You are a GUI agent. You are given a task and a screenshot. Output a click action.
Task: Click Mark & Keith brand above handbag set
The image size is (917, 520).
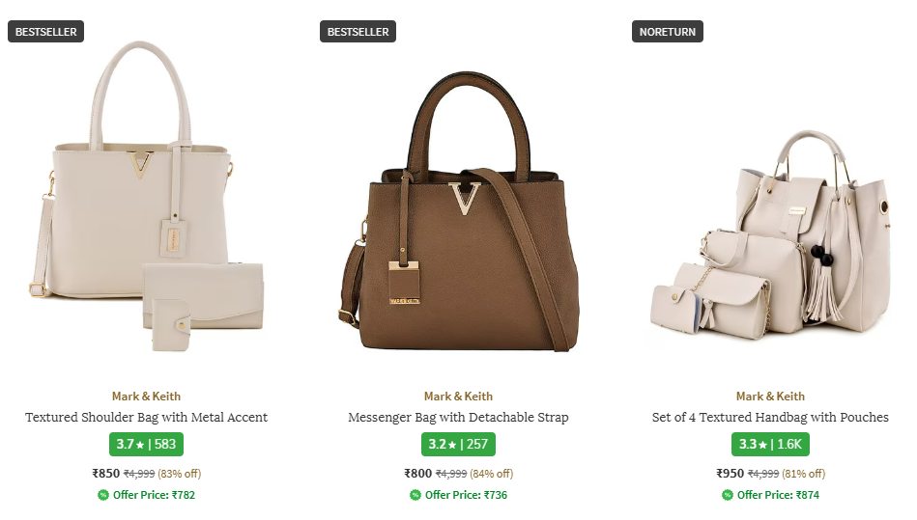pos(770,397)
